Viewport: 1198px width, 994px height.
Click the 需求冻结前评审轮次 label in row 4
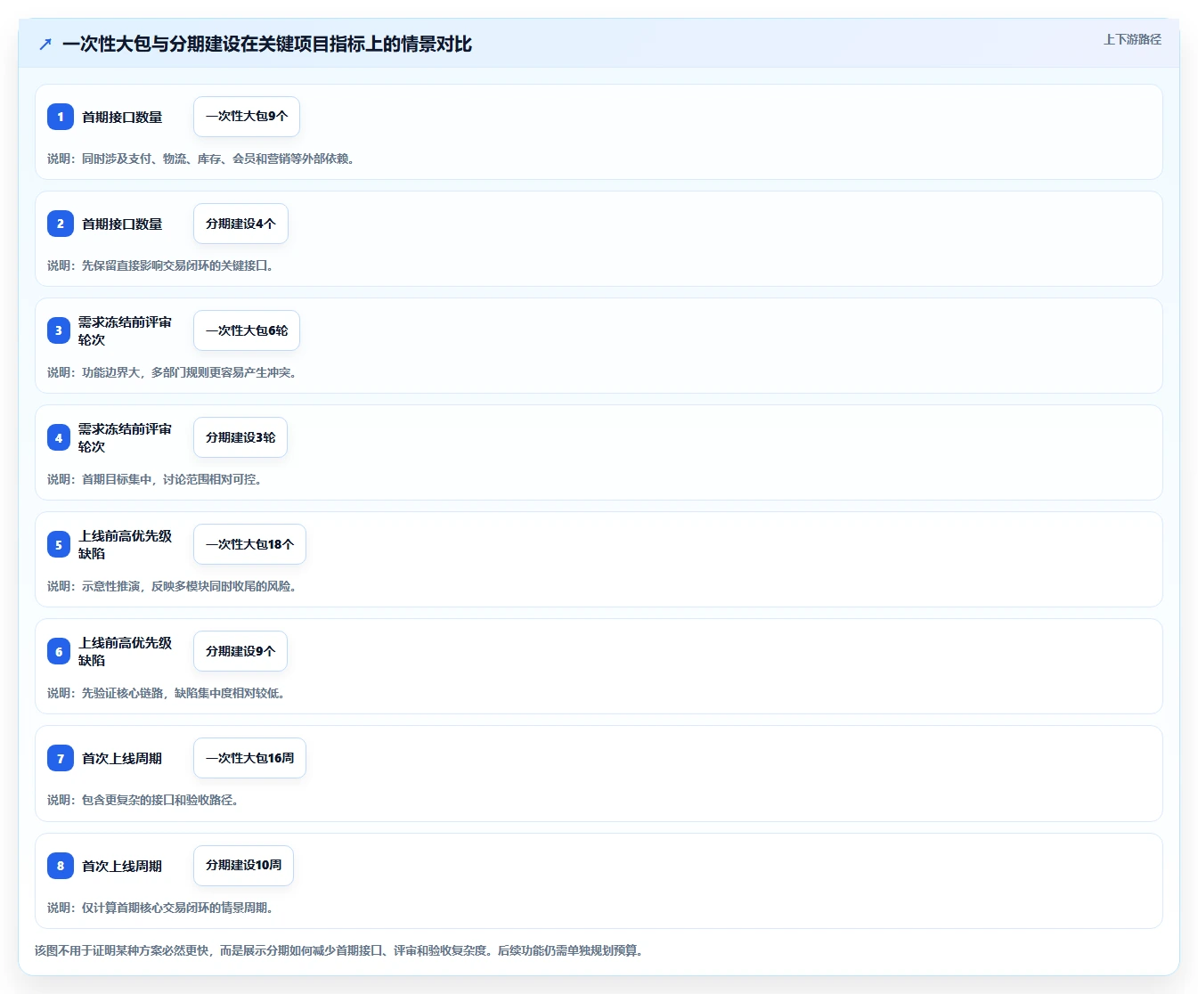pyautogui.click(x=125, y=437)
